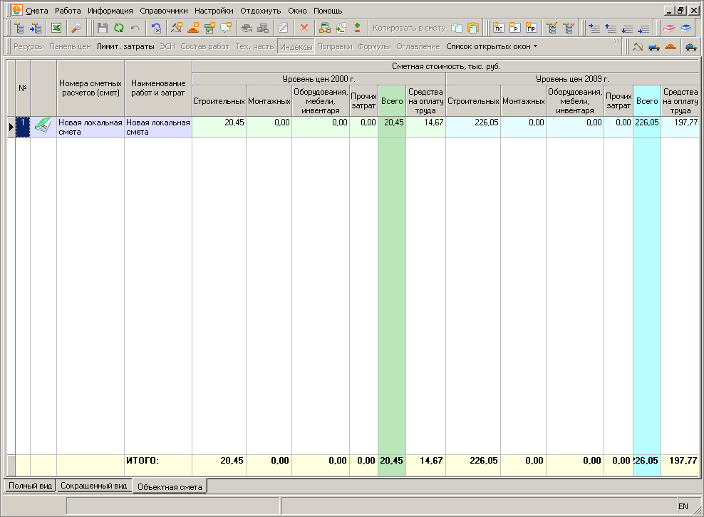The image size is (704, 517).
Task: Click the green estimate sheet icon in row 1
Action: [x=43, y=125]
